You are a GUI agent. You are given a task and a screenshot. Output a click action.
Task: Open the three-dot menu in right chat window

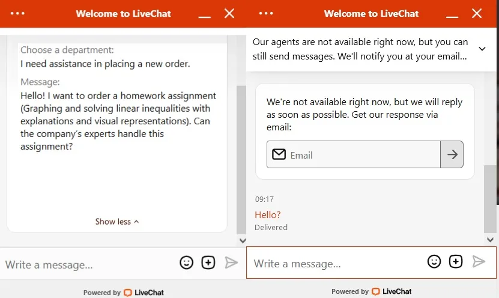tap(266, 13)
